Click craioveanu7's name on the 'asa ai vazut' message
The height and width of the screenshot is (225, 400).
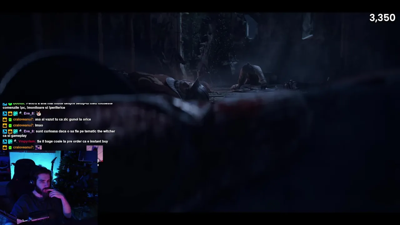pyautogui.click(x=23, y=119)
